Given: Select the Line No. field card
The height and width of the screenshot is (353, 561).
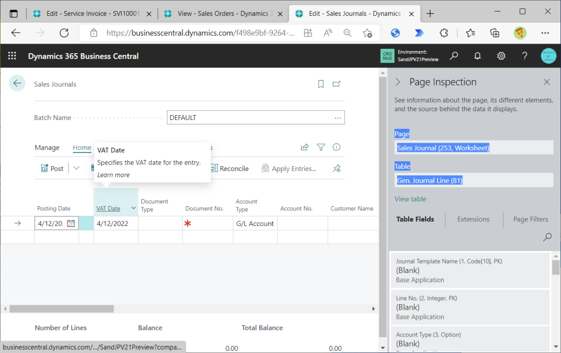Looking at the screenshot, I should 470,307.
